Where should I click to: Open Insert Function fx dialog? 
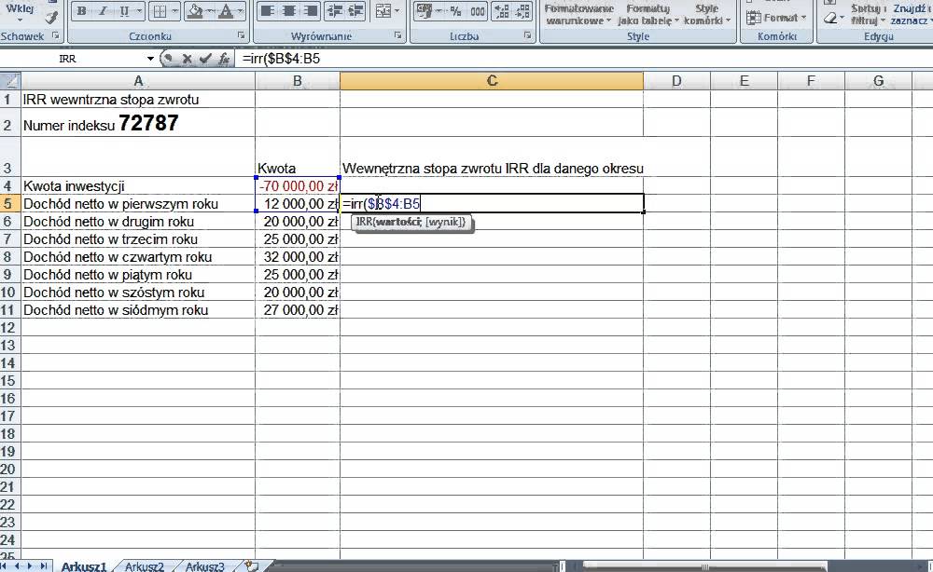click(x=224, y=58)
